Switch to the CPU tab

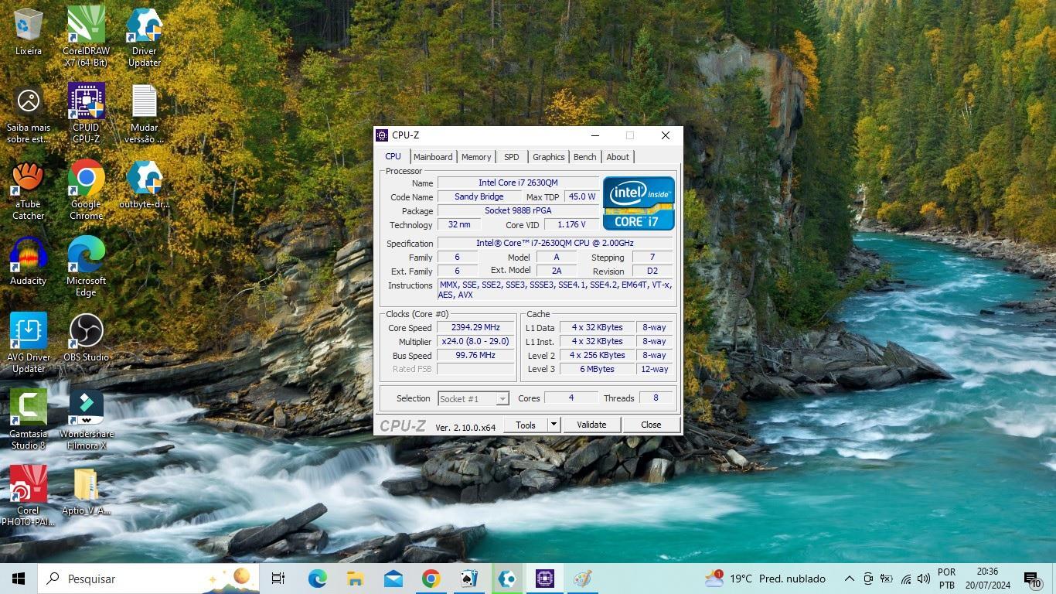[x=393, y=156]
